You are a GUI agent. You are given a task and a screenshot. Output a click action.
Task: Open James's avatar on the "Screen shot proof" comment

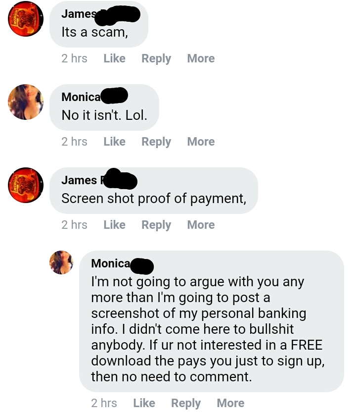pyautogui.click(x=26, y=185)
